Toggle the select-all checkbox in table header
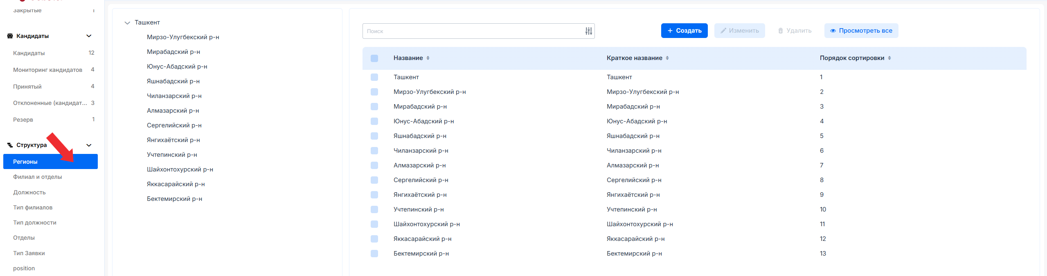The image size is (1047, 276). pyautogui.click(x=374, y=58)
